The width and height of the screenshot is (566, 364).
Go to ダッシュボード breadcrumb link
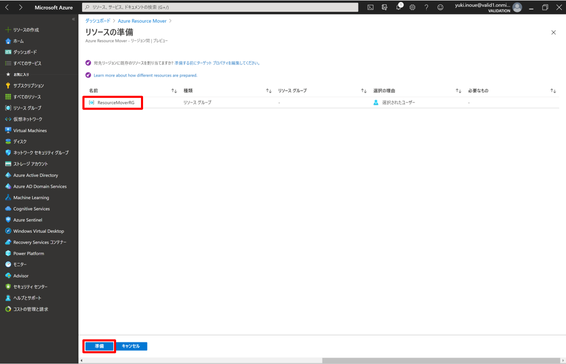coord(98,21)
